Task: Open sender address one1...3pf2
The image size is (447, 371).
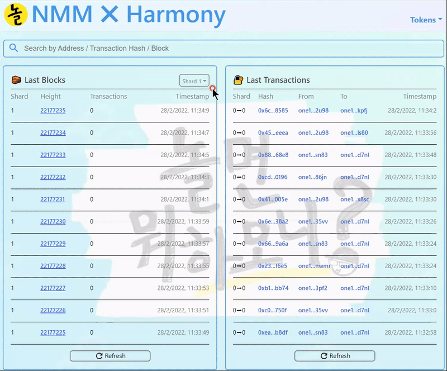Action: coord(313,288)
